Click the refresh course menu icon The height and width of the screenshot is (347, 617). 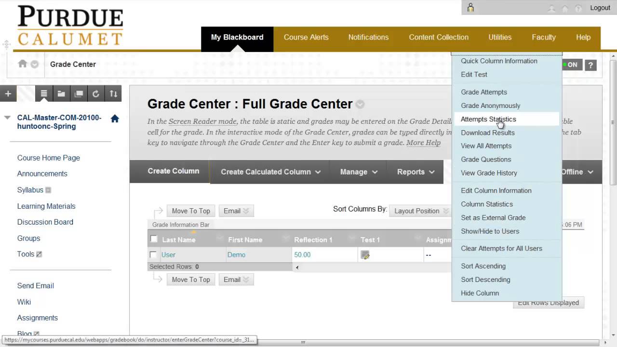tap(96, 93)
